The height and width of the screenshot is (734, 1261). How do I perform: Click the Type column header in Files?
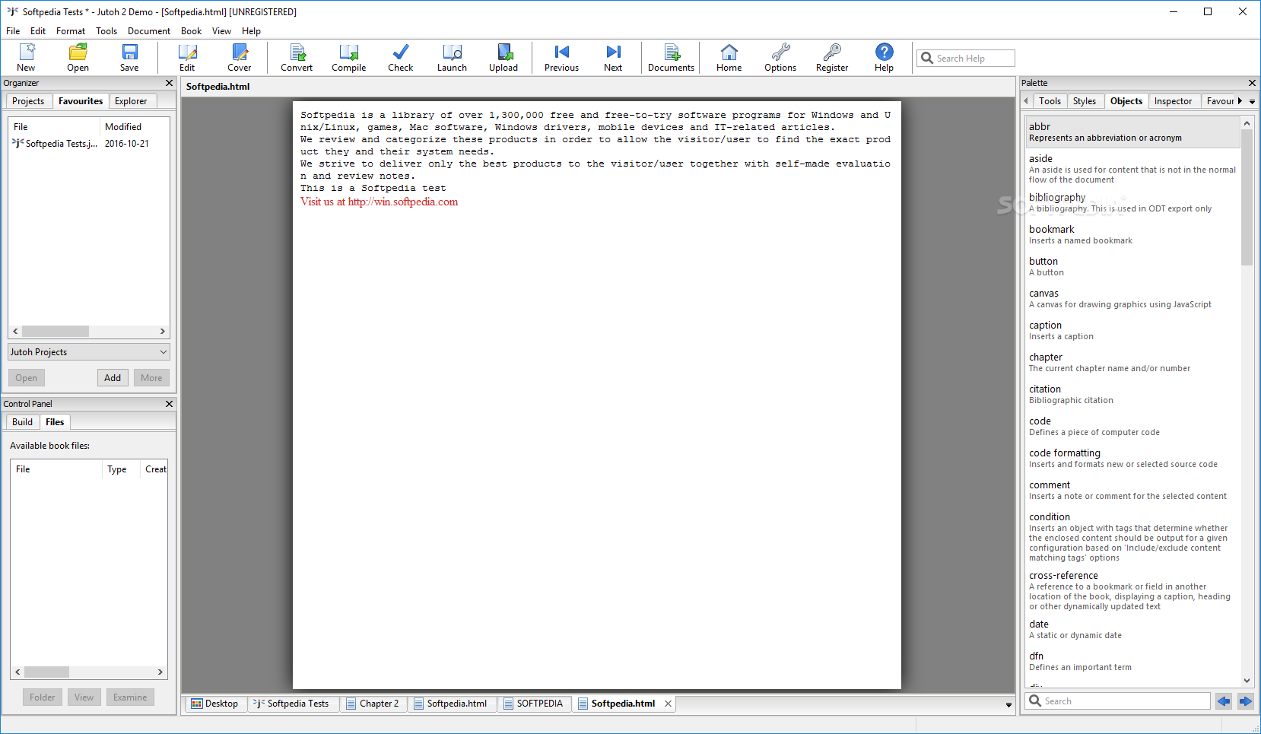(120, 469)
